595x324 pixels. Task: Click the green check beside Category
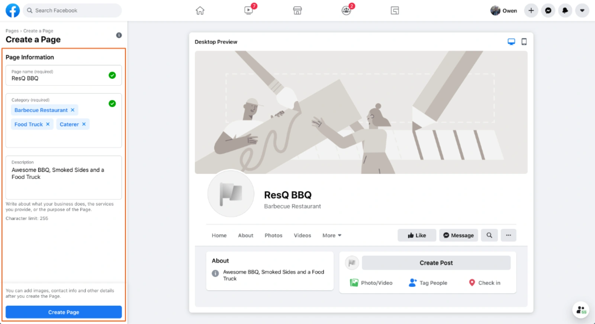point(112,104)
